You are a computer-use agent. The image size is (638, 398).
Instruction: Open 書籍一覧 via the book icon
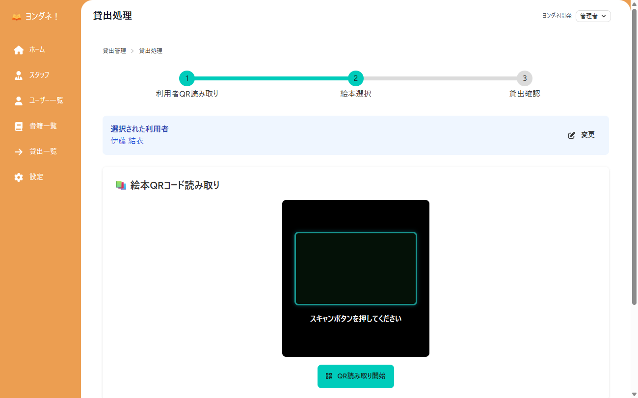[19, 126]
